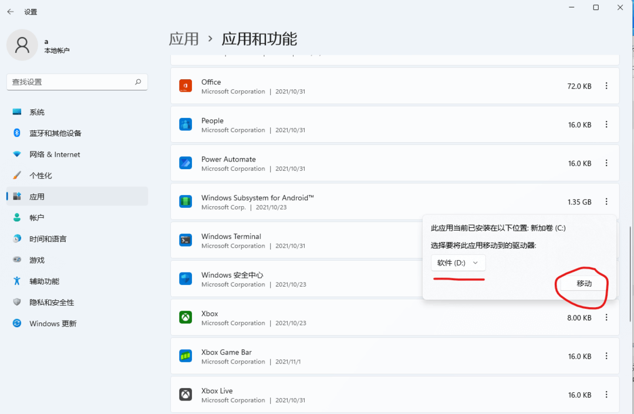Open 游戏 settings
The image size is (634, 414).
77,260
